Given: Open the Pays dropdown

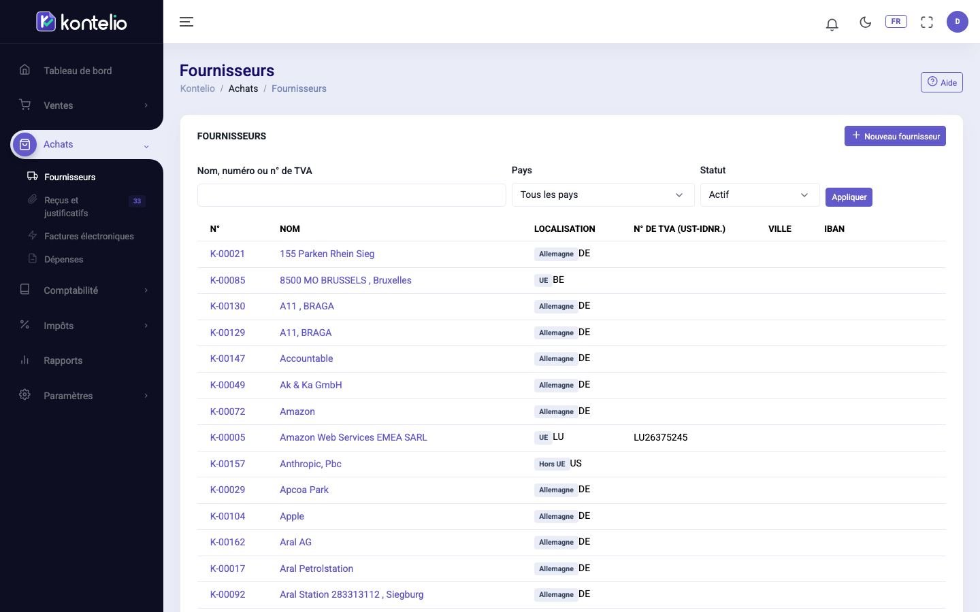Looking at the screenshot, I should pos(602,194).
